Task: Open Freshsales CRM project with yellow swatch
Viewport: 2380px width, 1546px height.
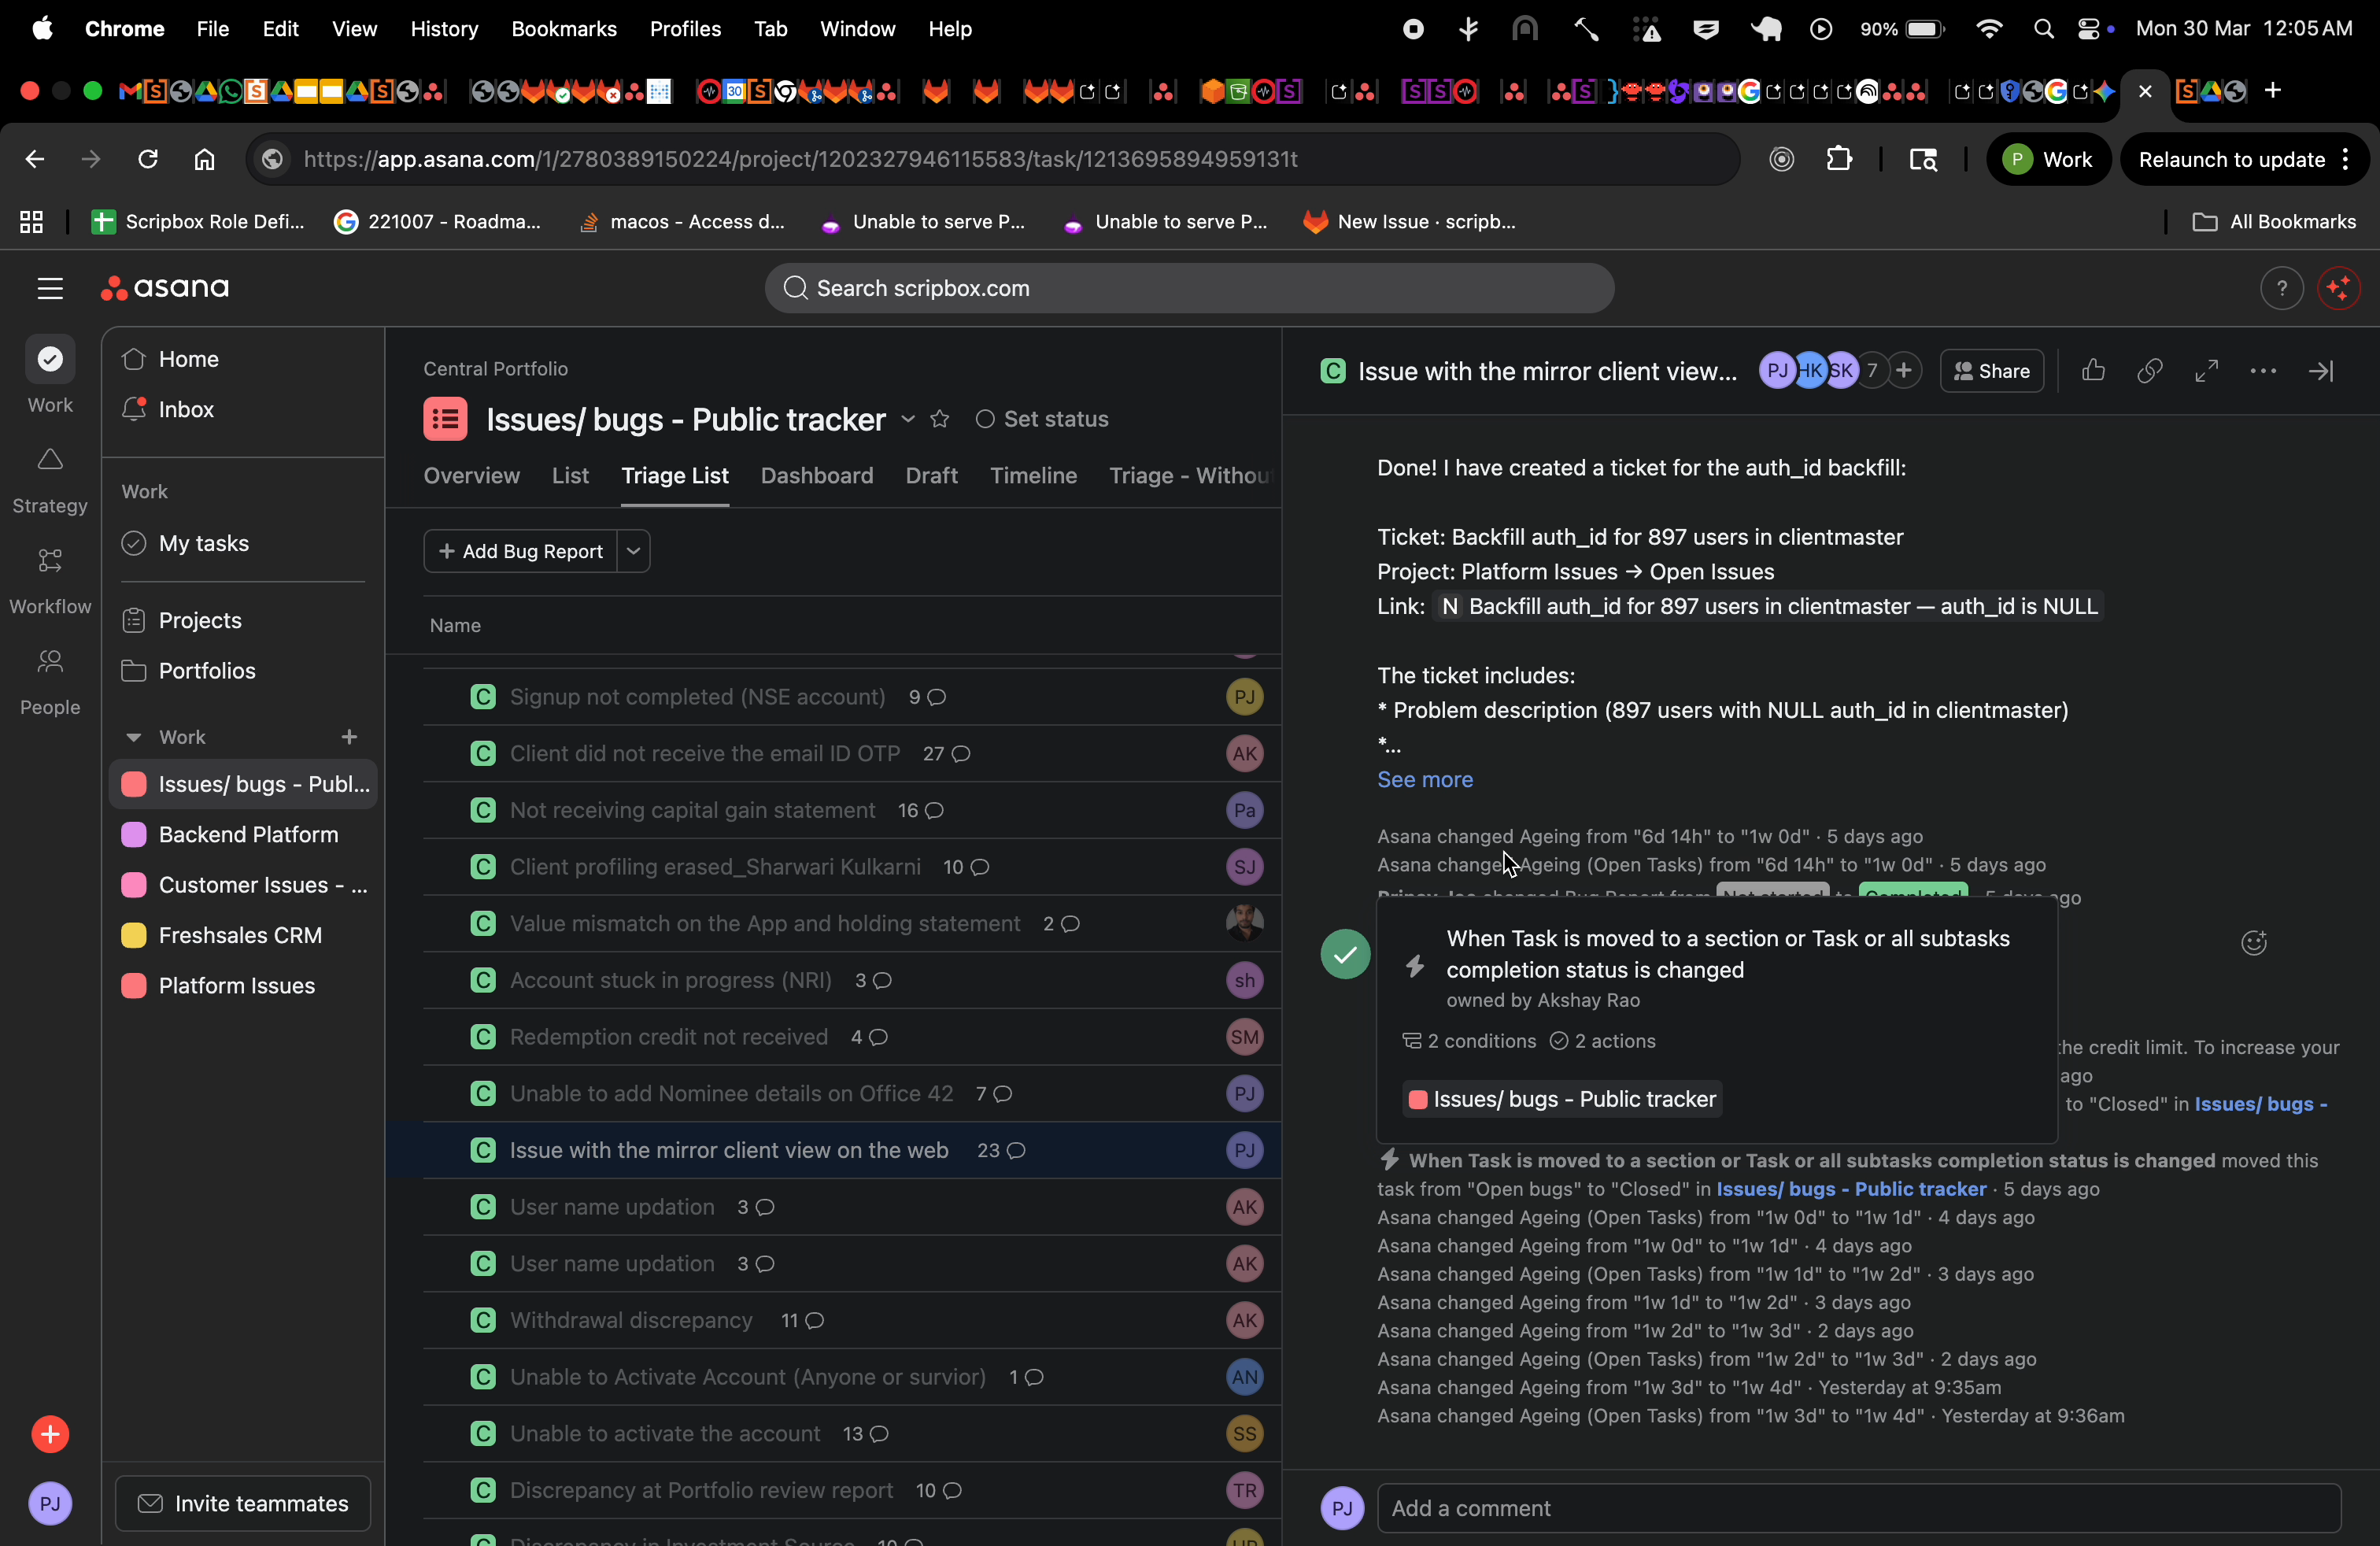Action: [243, 935]
